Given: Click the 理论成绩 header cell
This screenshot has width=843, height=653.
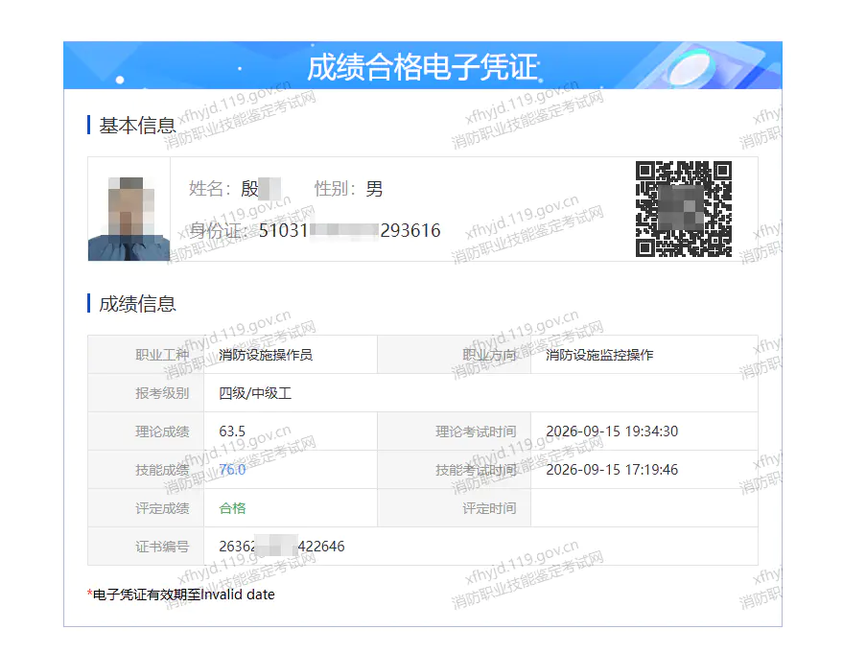Looking at the screenshot, I should 146,431.
